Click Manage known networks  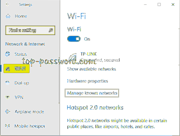pyautogui.click(x=92, y=93)
